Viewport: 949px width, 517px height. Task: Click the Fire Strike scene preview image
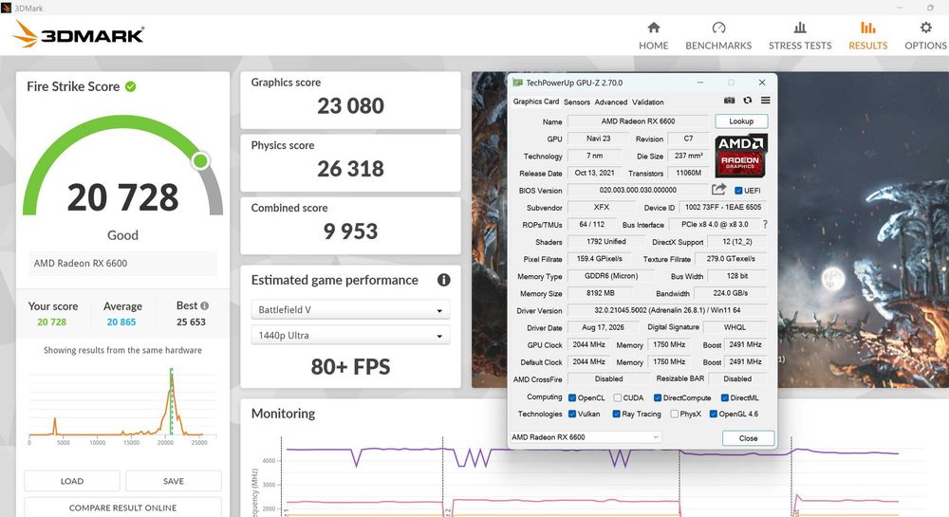point(863,230)
